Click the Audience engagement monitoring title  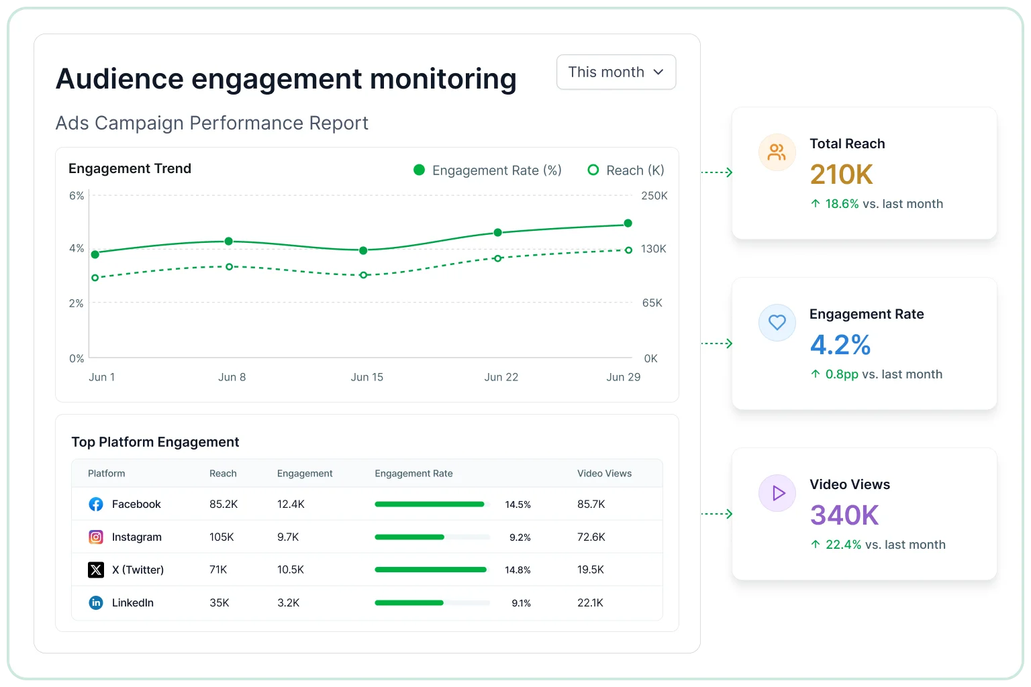(x=286, y=78)
